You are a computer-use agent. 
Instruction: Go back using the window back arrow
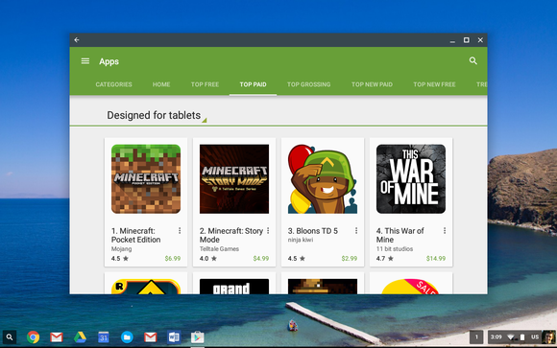[x=77, y=40]
